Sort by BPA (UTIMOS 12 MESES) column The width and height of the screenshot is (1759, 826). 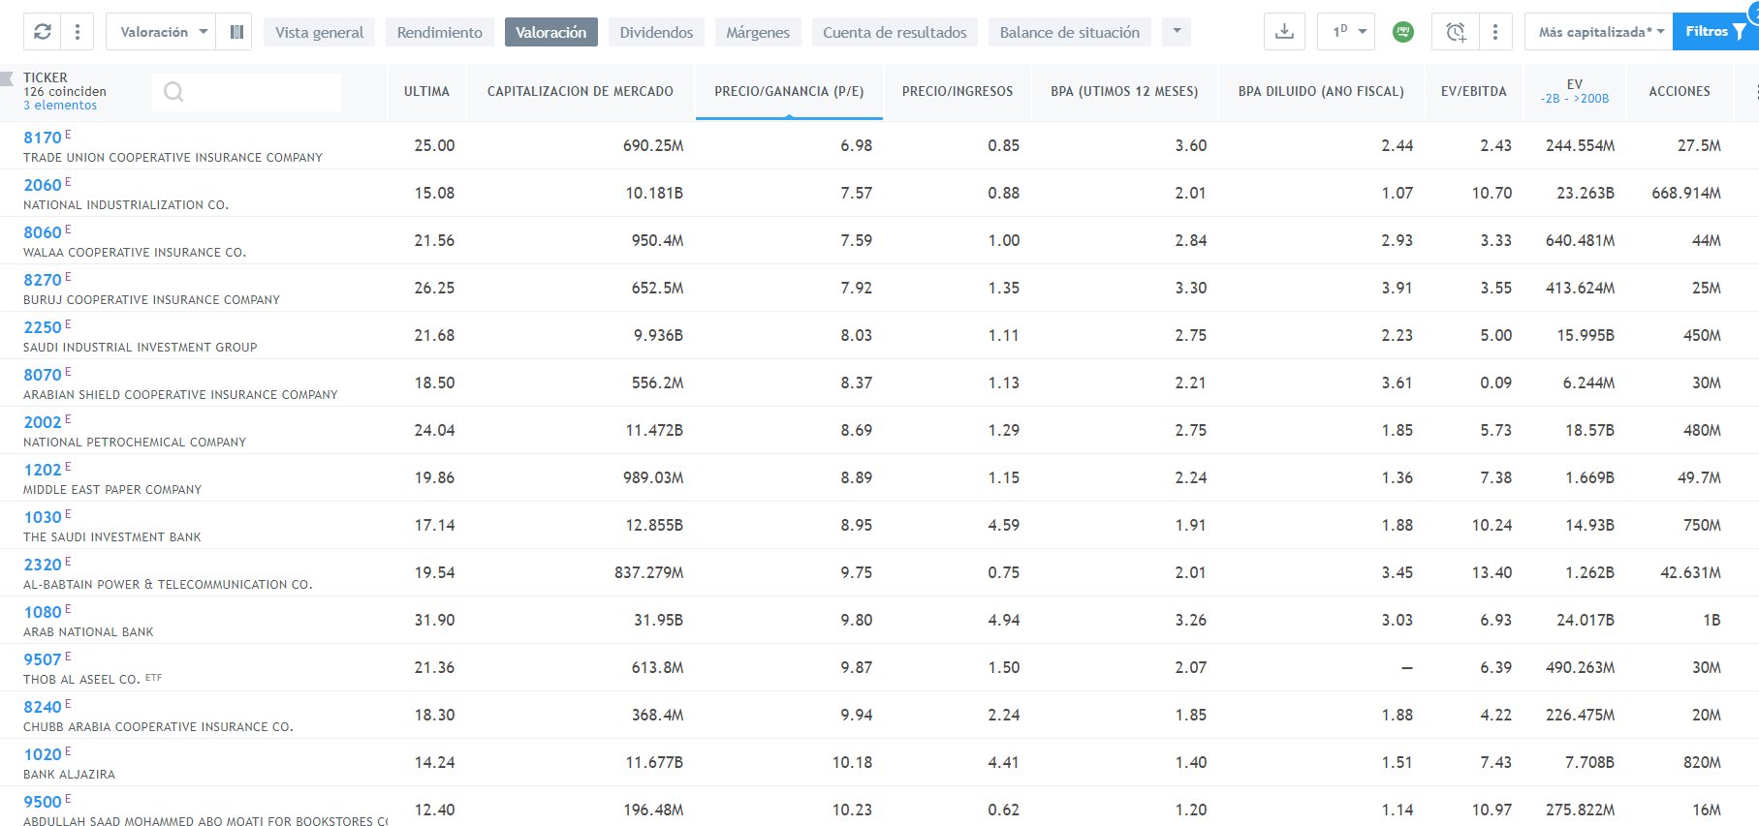(x=1124, y=91)
